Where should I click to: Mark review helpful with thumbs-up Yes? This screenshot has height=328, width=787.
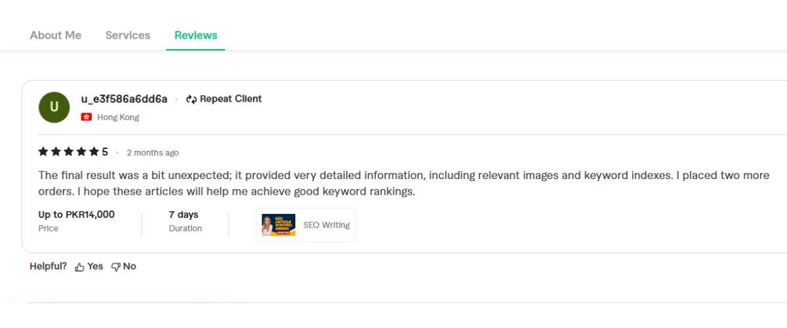point(89,266)
